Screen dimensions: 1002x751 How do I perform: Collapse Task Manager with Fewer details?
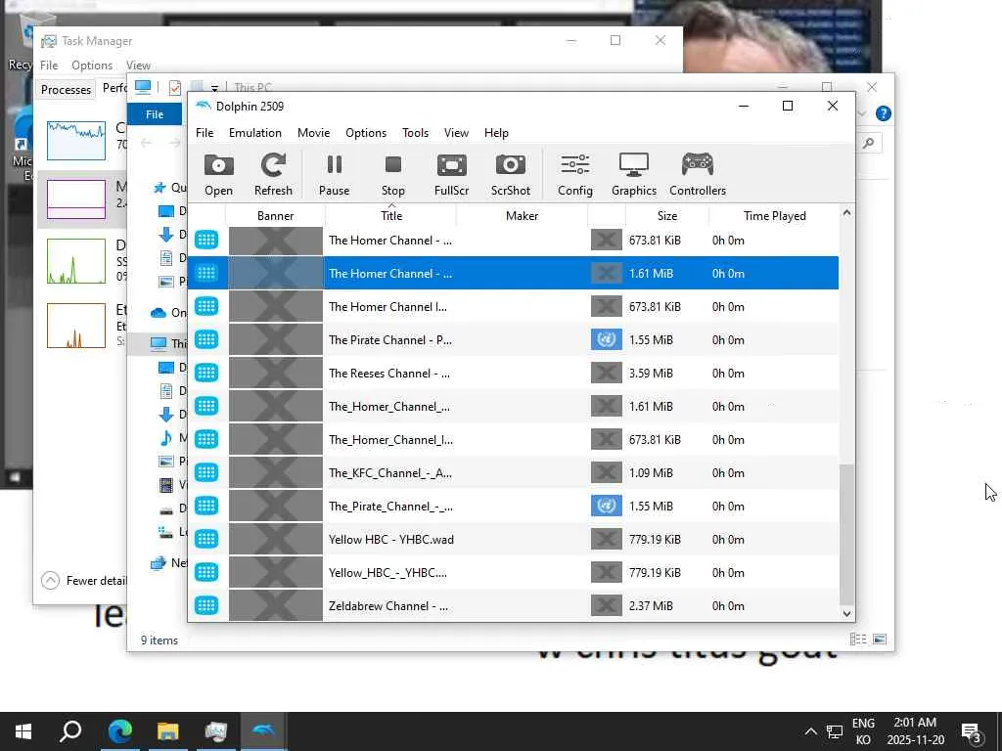point(84,581)
